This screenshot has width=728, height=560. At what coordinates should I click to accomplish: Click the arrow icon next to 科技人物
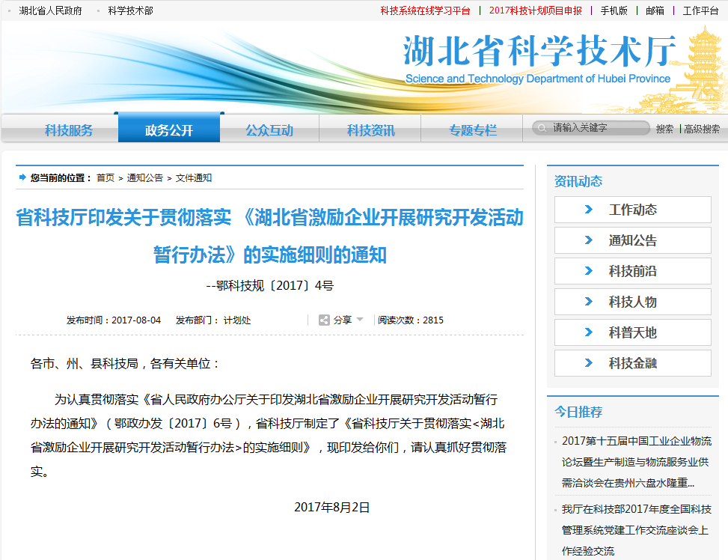[589, 302]
